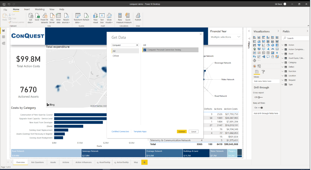
Task: Click the Undo arrow in the title bar
Action: [9, 4]
